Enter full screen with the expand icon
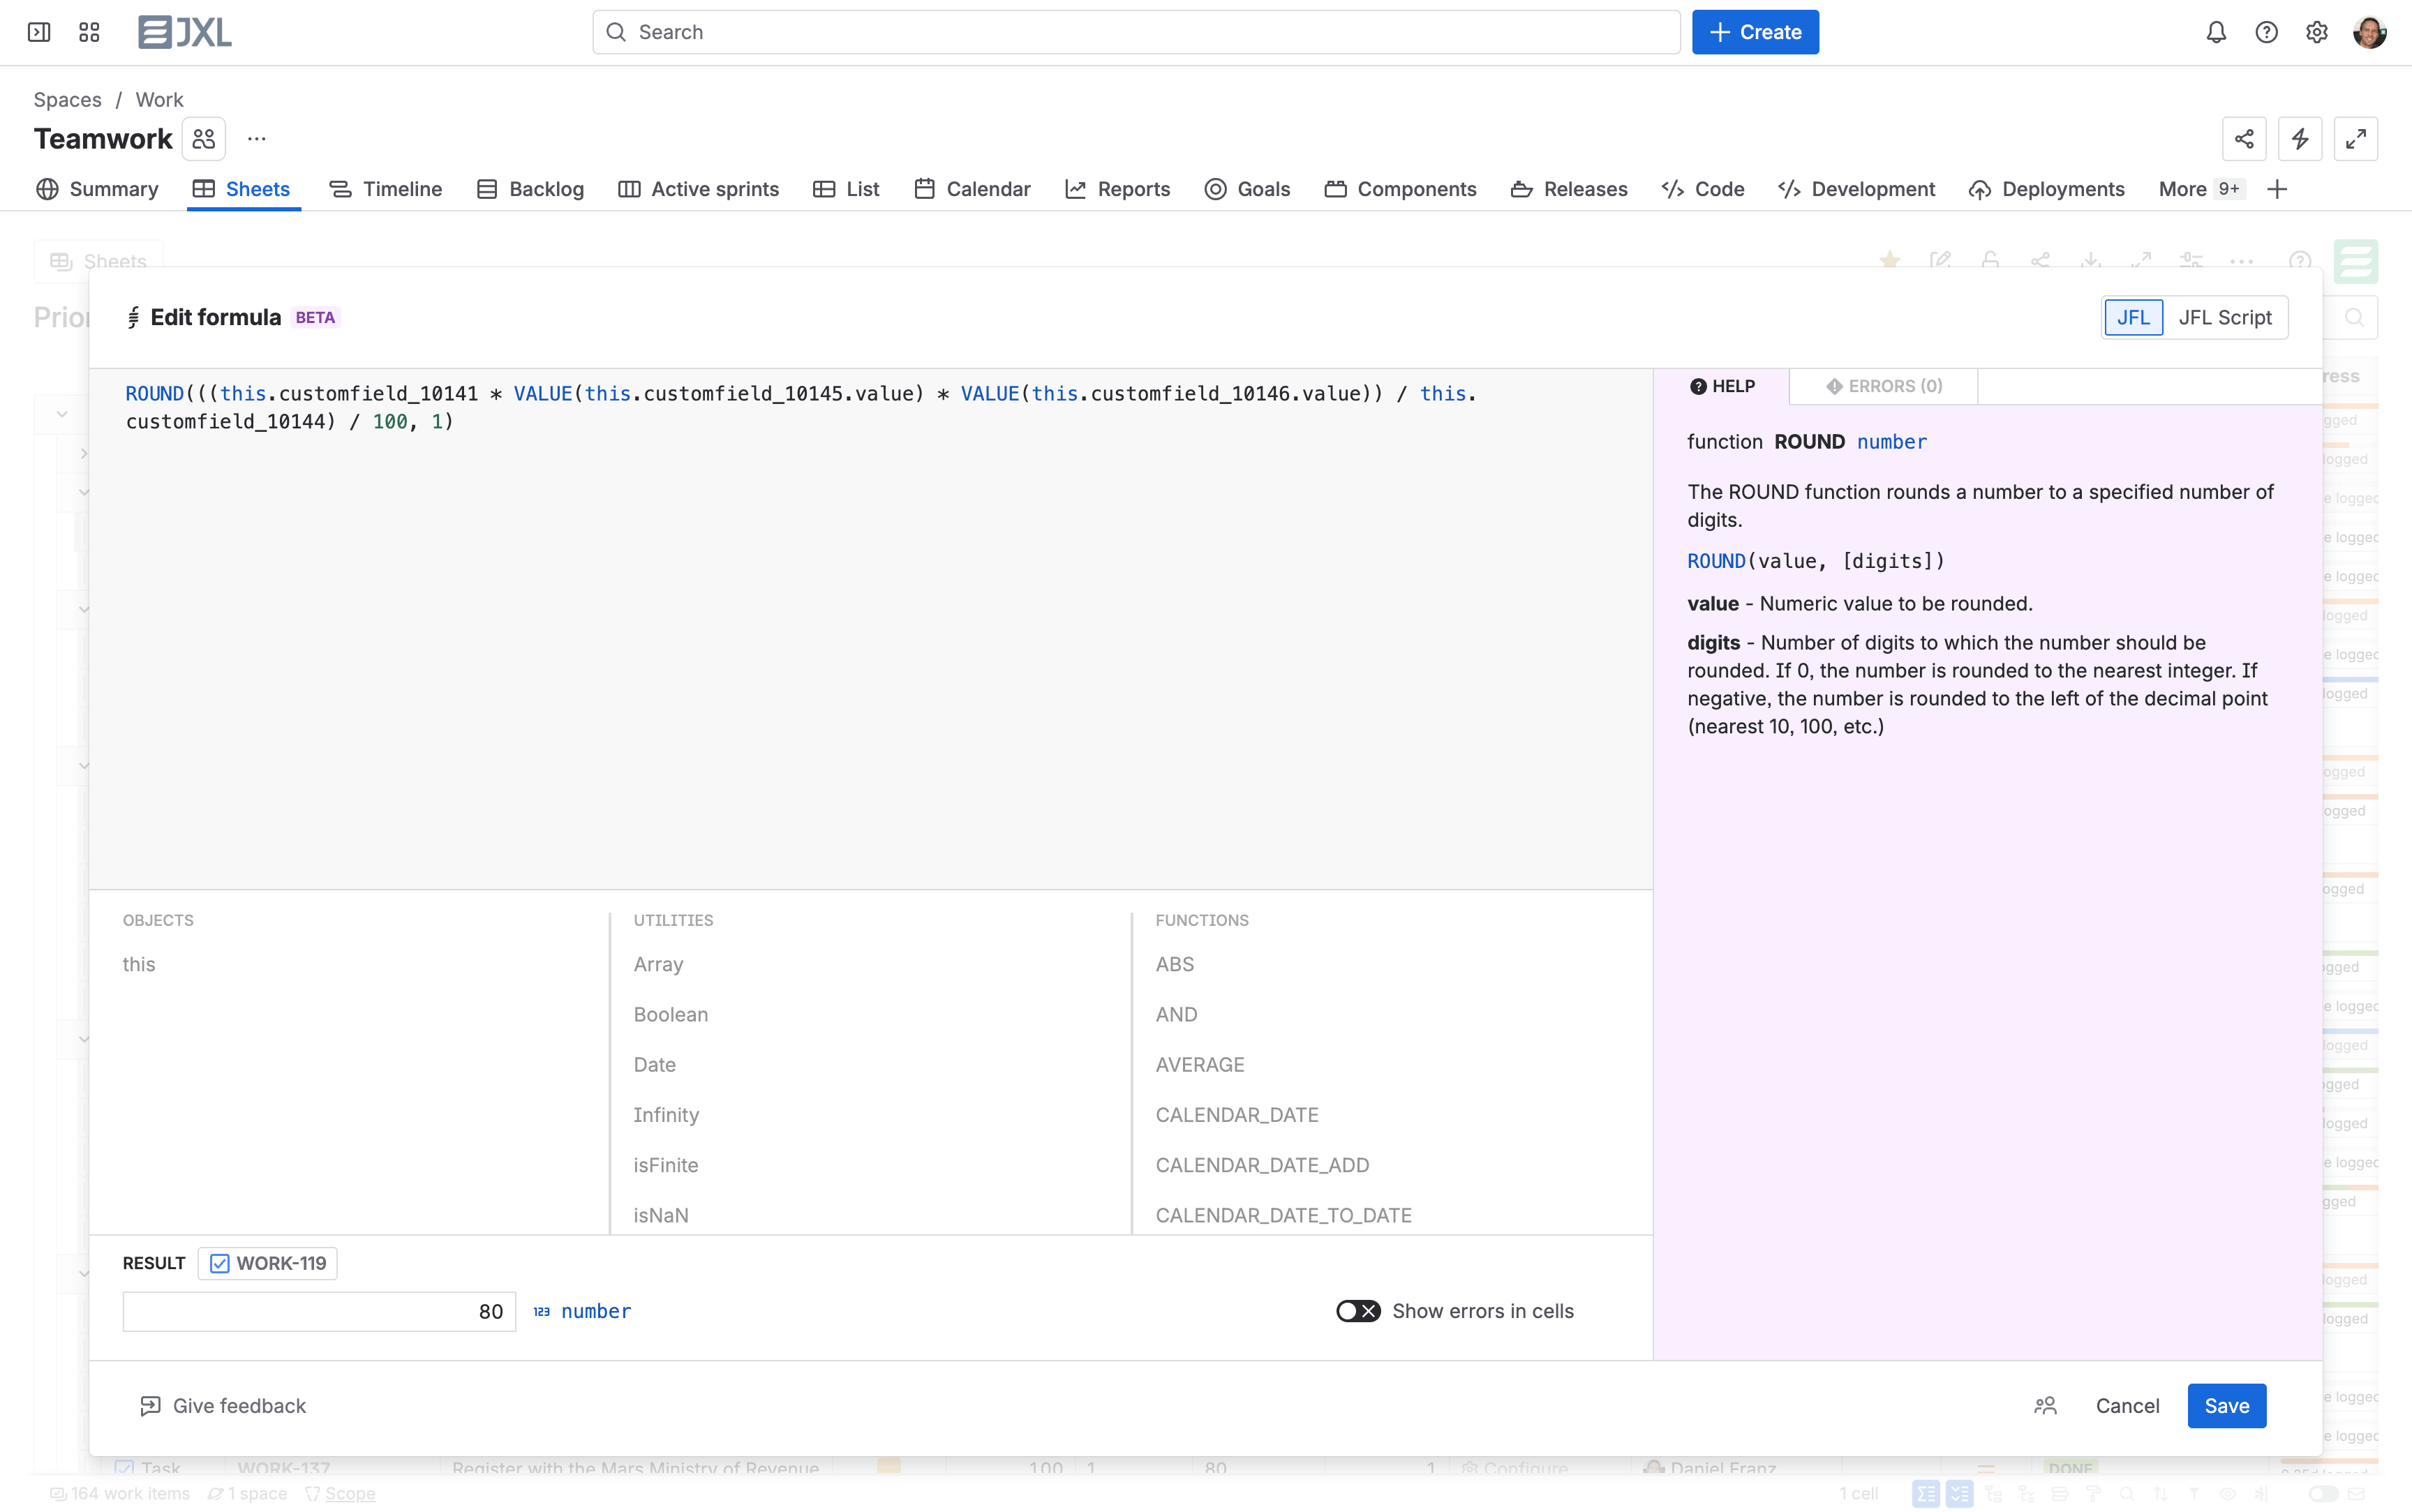Viewport: 2412px width, 1512px height. click(x=2356, y=139)
